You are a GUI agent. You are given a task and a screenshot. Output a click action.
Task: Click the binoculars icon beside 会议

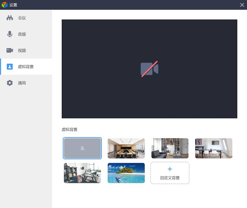(x=10, y=18)
